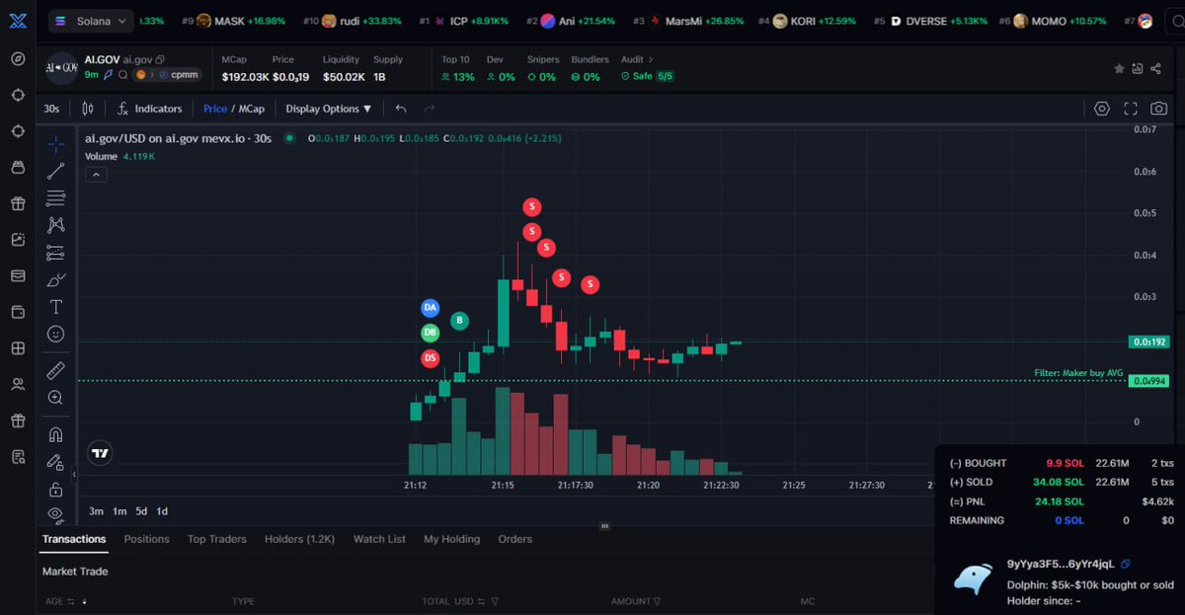The image size is (1185, 615).
Task: Open the emoji sticker tool
Action: pyautogui.click(x=56, y=335)
